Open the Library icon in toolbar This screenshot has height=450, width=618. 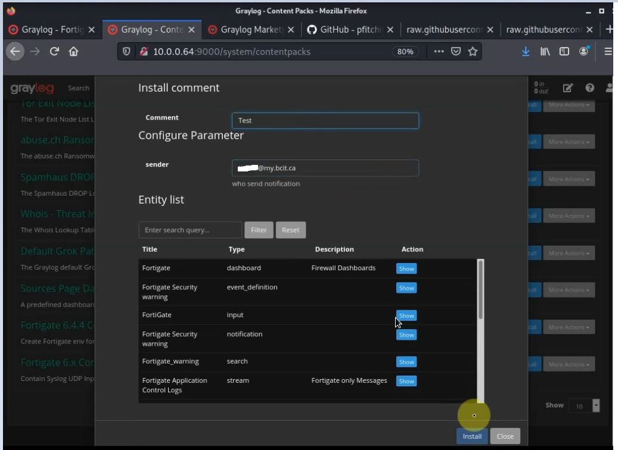(545, 52)
